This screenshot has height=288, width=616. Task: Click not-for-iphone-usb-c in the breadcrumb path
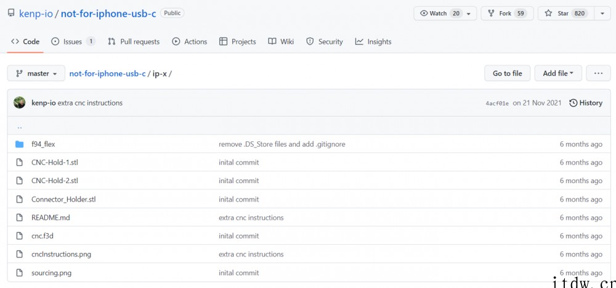click(x=107, y=74)
